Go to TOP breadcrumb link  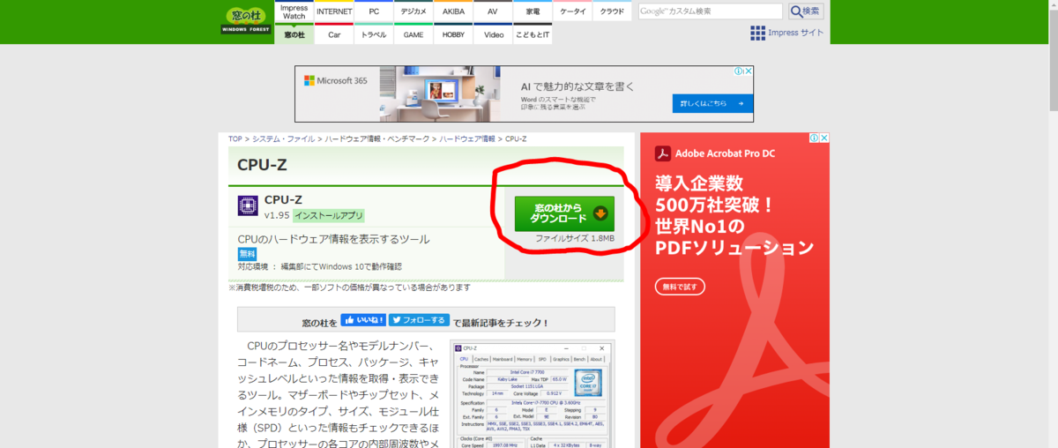(x=235, y=139)
